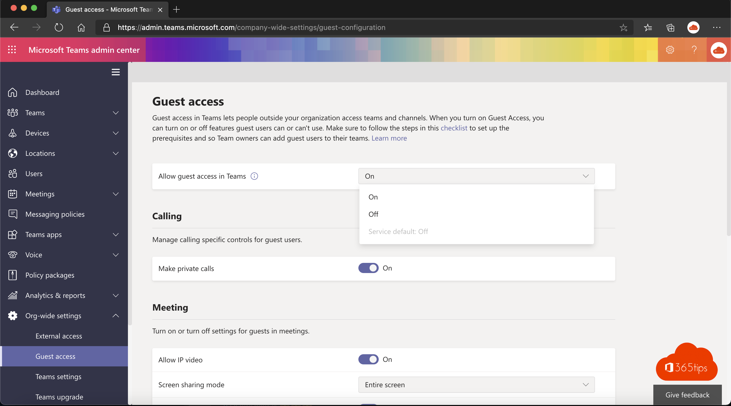Image resolution: width=731 pixels, height=406 pixels.
Task: Click the Policy packages icon in sidebar
Action: click(13, 275)
